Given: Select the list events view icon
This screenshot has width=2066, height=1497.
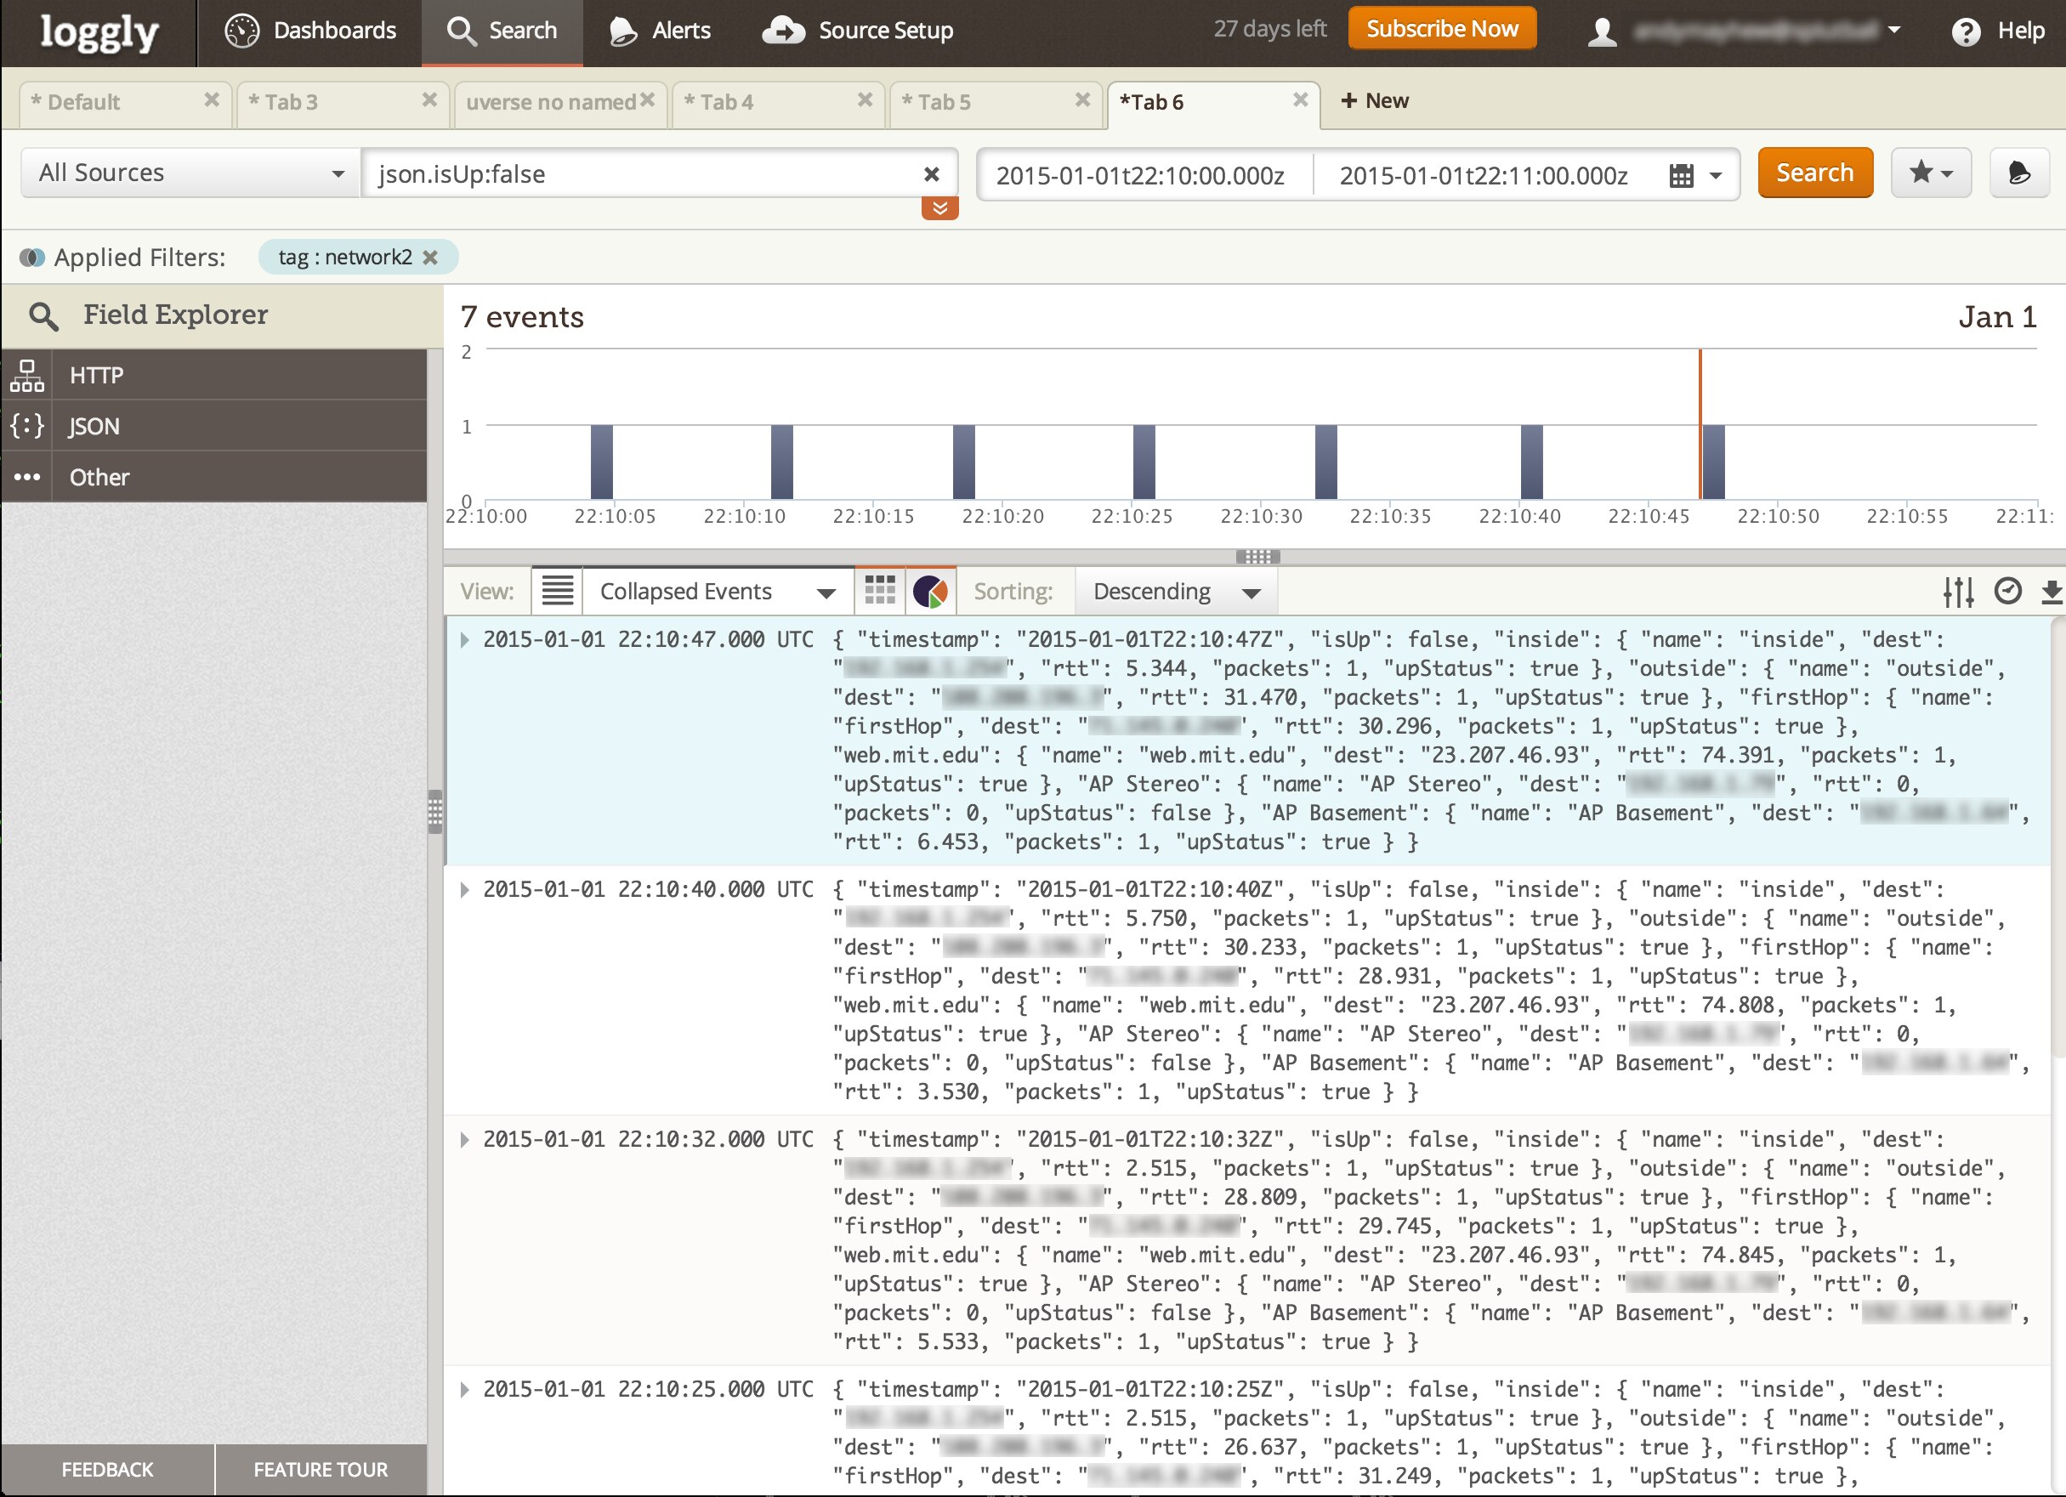Looking at the screenshot, I should click(558, 591).
